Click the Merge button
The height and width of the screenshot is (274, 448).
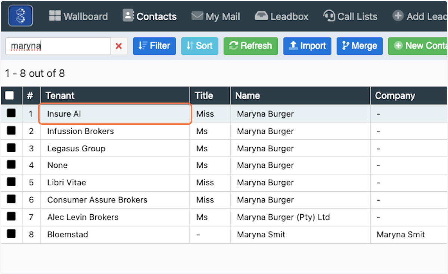[360, 46]
